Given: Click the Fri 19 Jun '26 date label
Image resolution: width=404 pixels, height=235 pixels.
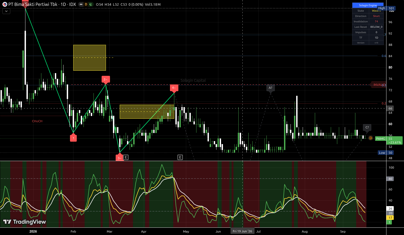Looking at the screenshot, I should [x=242, y=231].
